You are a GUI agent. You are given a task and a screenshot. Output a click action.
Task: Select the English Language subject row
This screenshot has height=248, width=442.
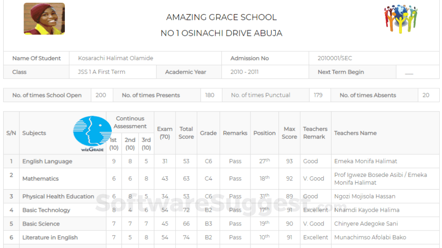221,161
